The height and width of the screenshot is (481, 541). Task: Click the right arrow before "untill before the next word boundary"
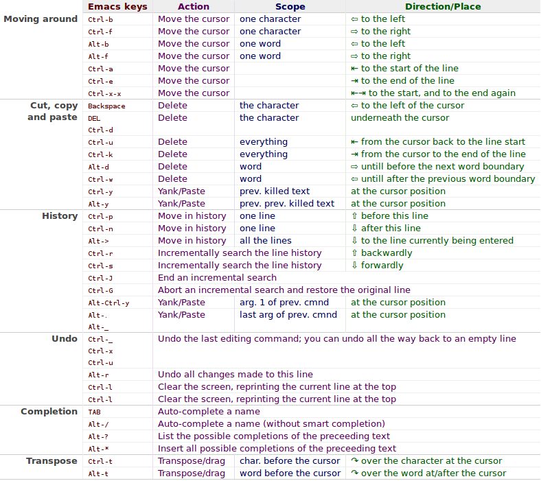(354, 167)
